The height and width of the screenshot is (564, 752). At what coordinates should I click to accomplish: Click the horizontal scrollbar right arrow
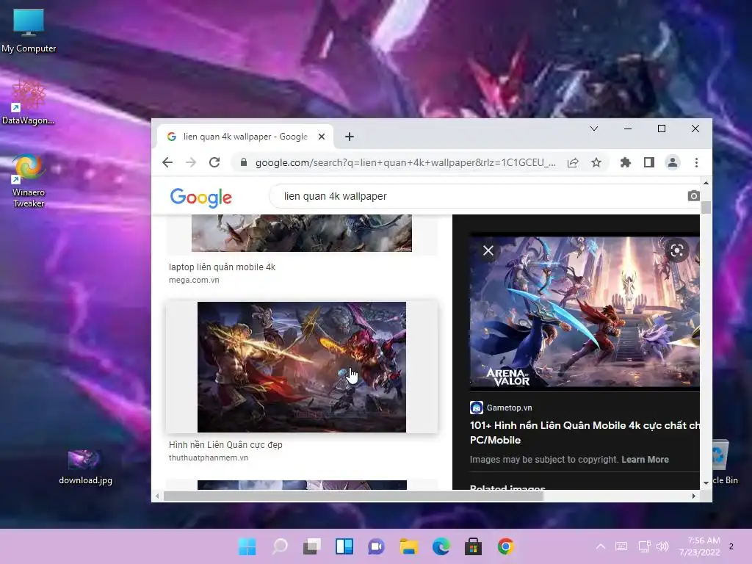click(x=693, y=496)
